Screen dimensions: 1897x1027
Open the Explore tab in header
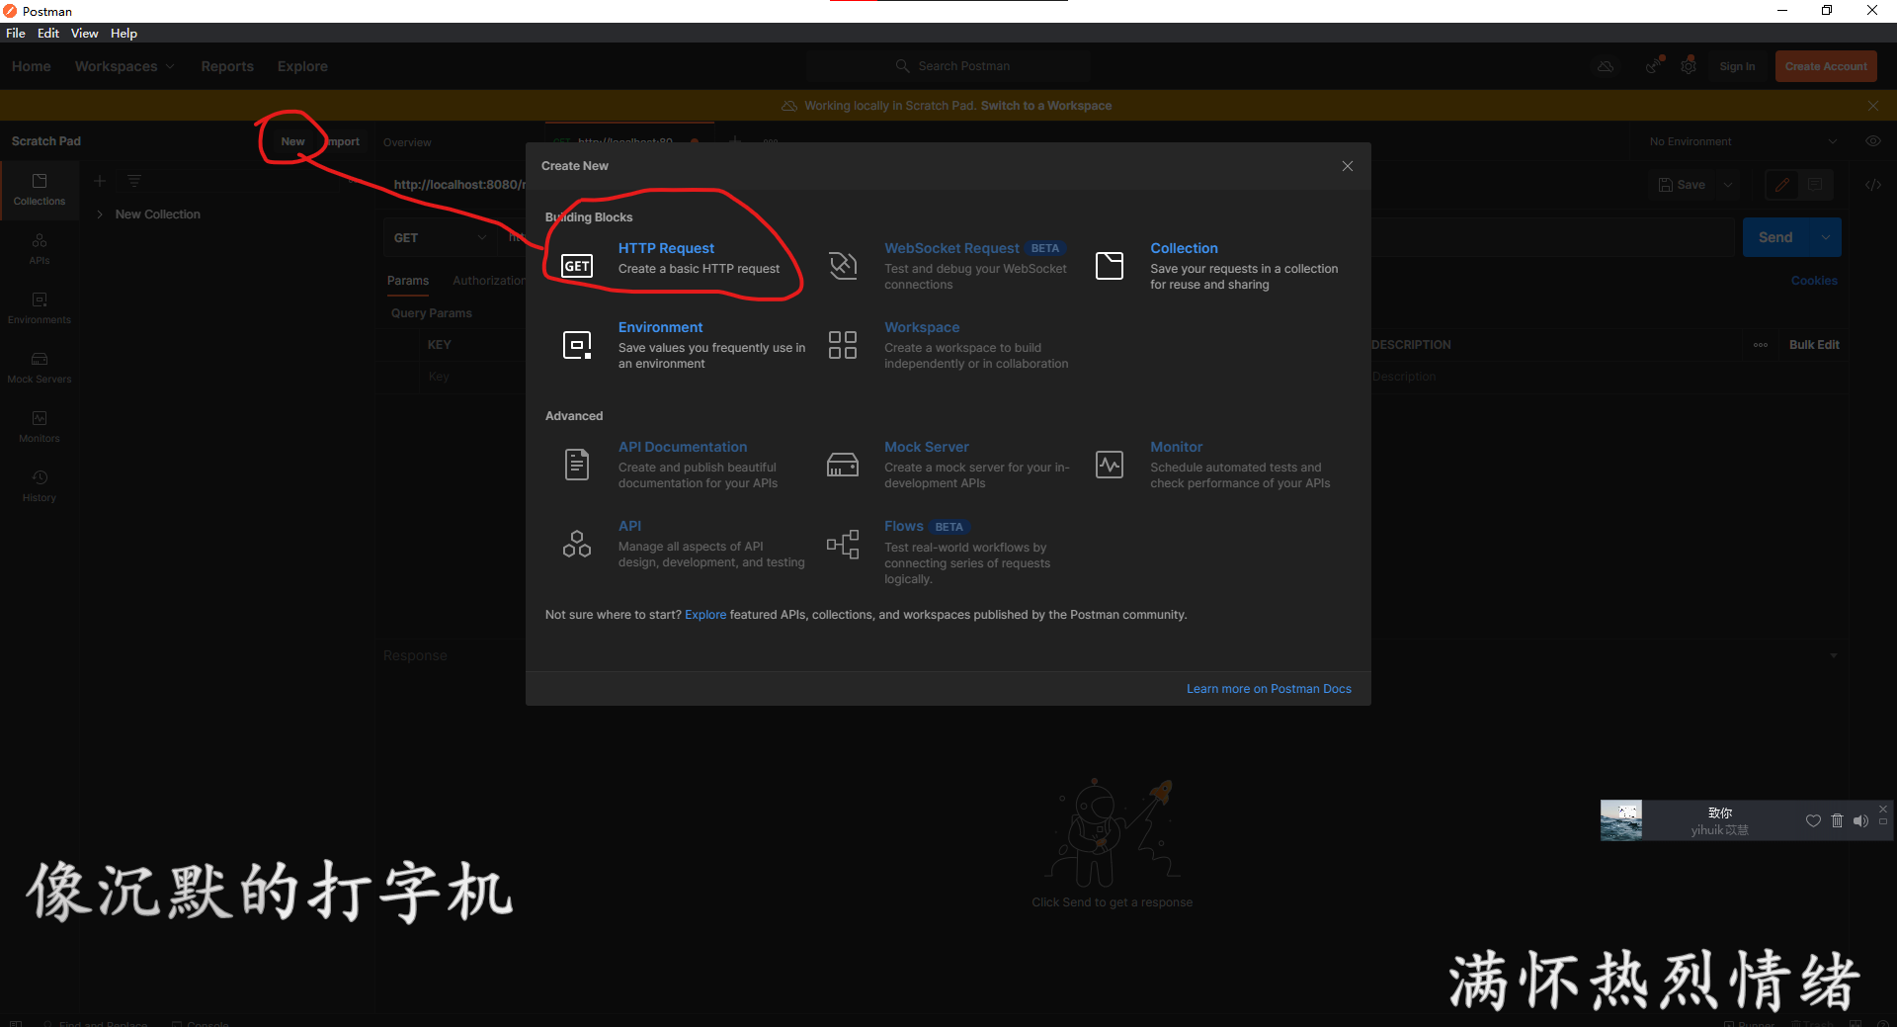coord(302,66)
